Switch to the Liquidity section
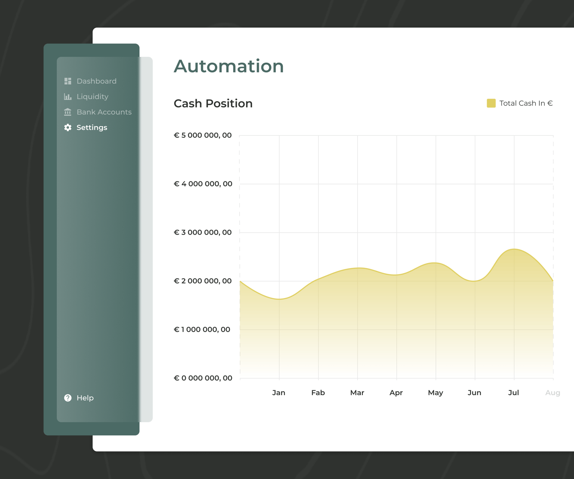The image size is (574, 479). pos(92,96)
